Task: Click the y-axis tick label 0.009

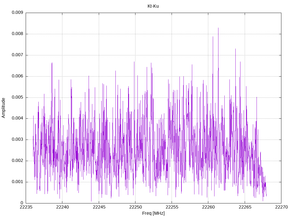Action: pos(17,12)
